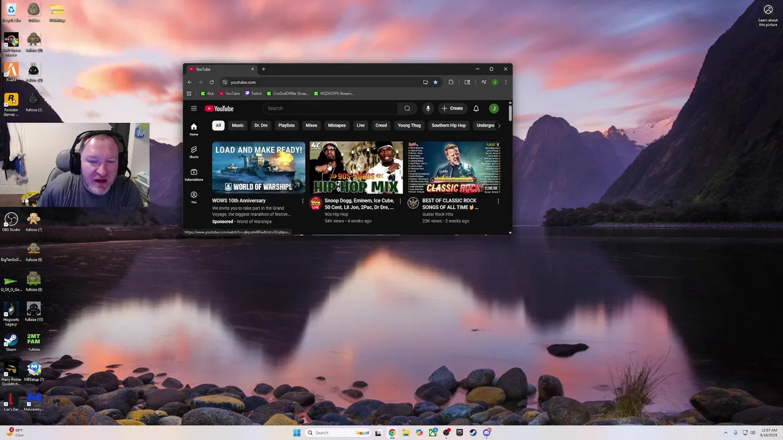
Task: Play the Classic Rock video thumbnail
Action: 455,167
